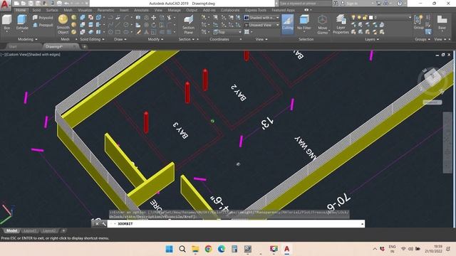Expand the Modeling panel

click(27, 39)
